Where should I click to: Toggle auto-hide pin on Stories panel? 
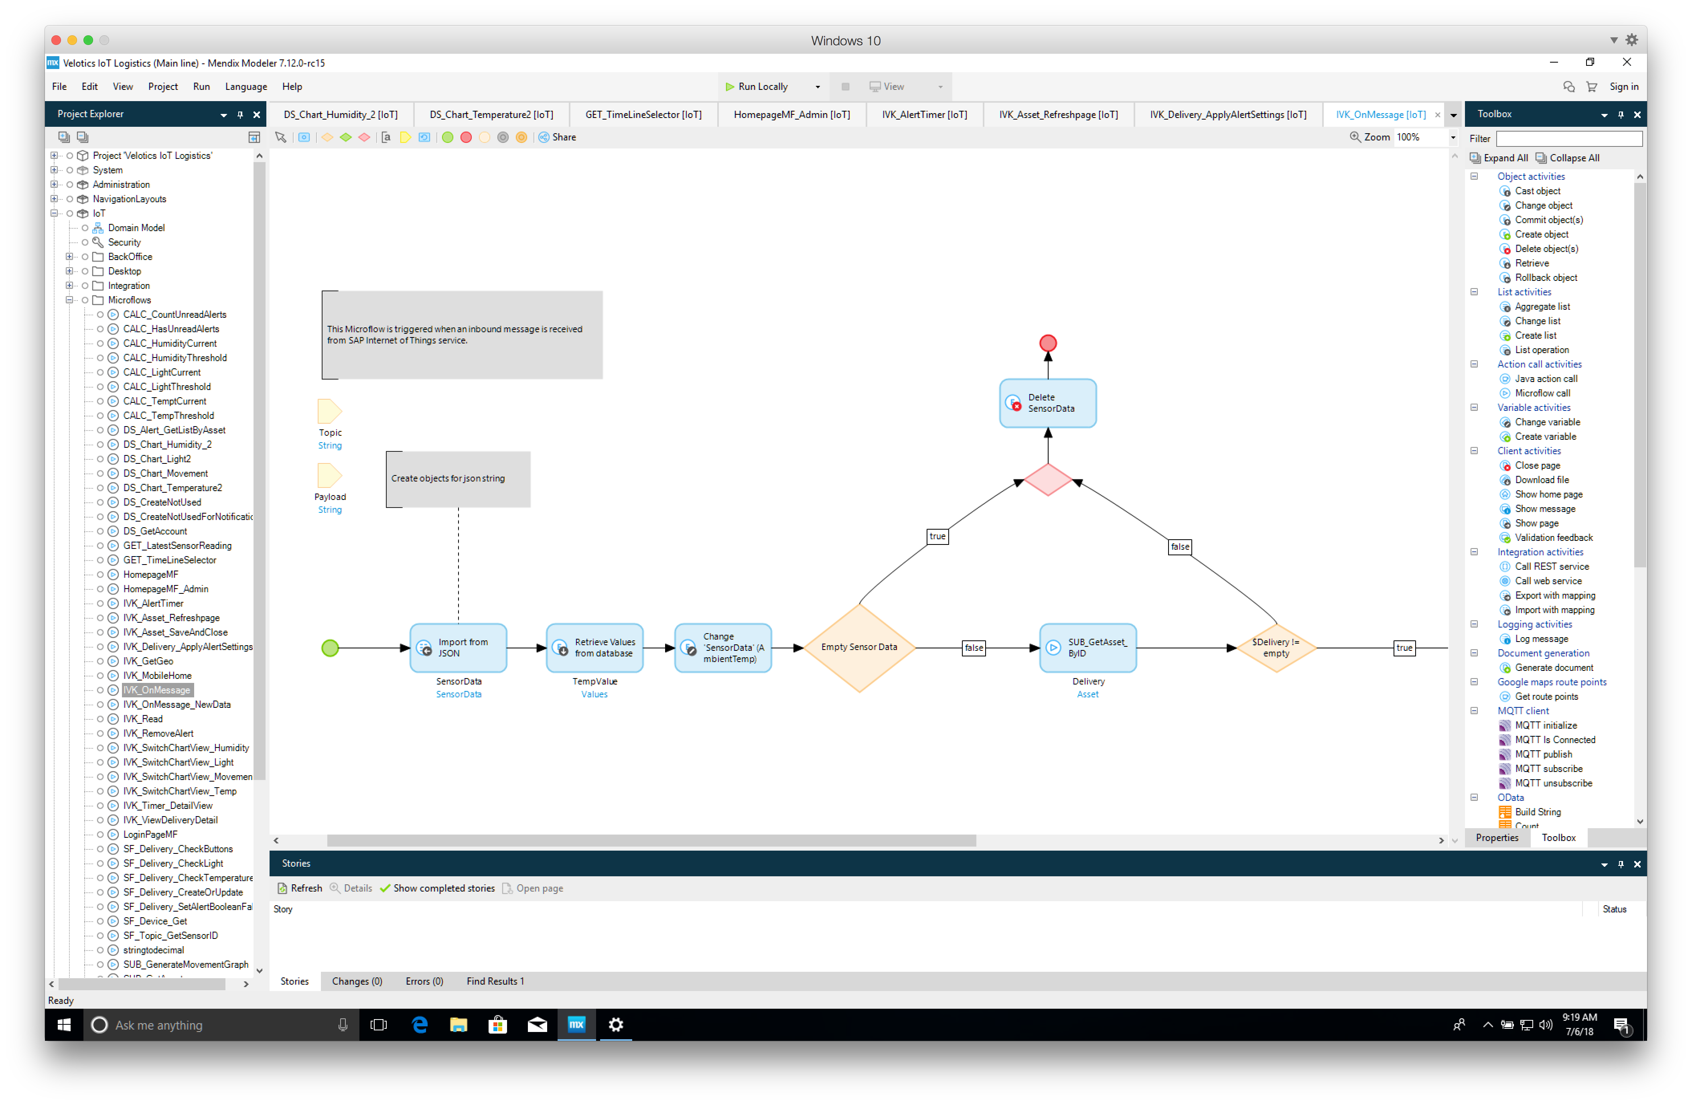click(1621, 864)
